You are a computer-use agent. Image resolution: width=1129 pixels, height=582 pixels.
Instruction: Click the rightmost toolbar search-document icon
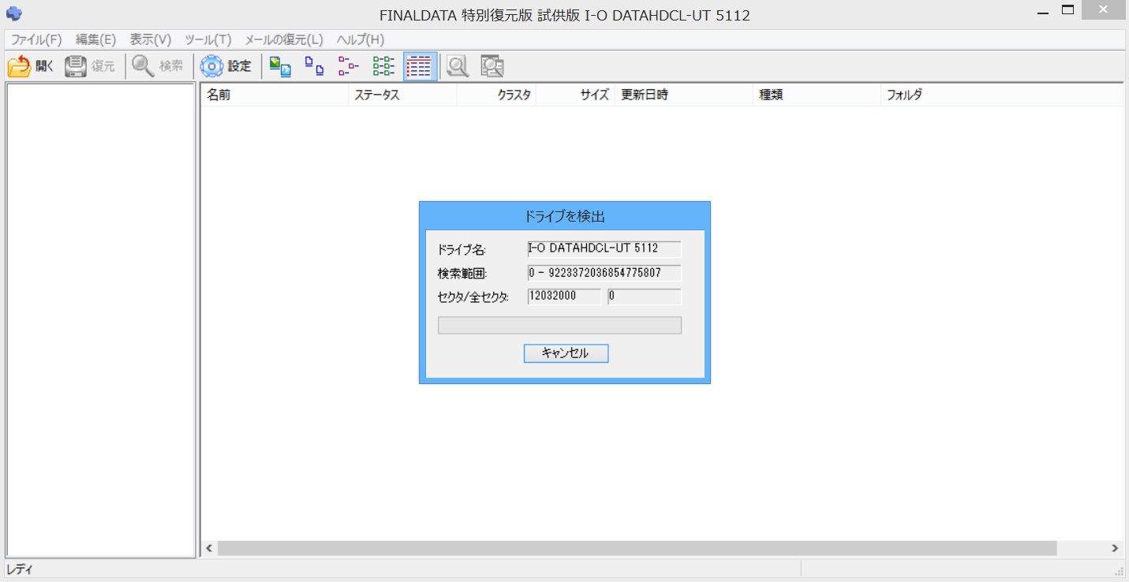(x=492, y=67)
